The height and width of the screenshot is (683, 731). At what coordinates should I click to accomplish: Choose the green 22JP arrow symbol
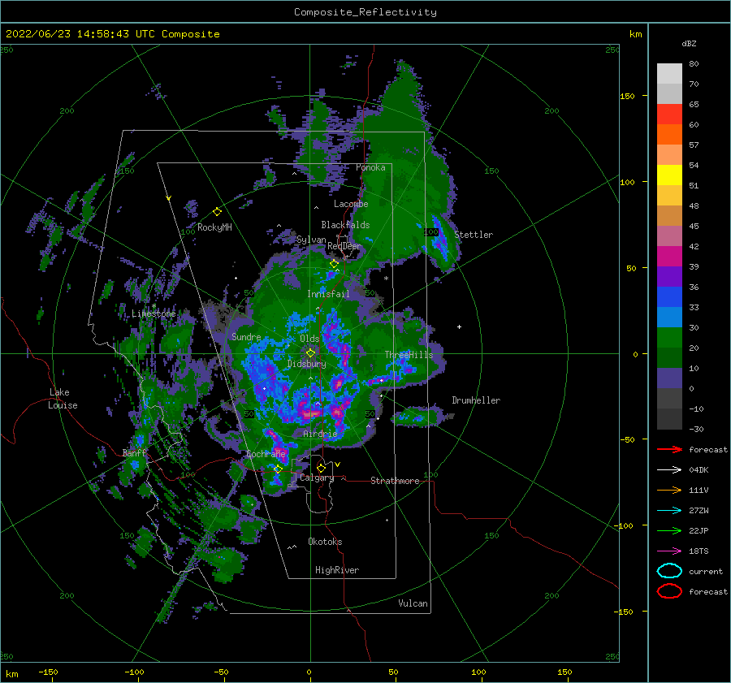point(669,530)
